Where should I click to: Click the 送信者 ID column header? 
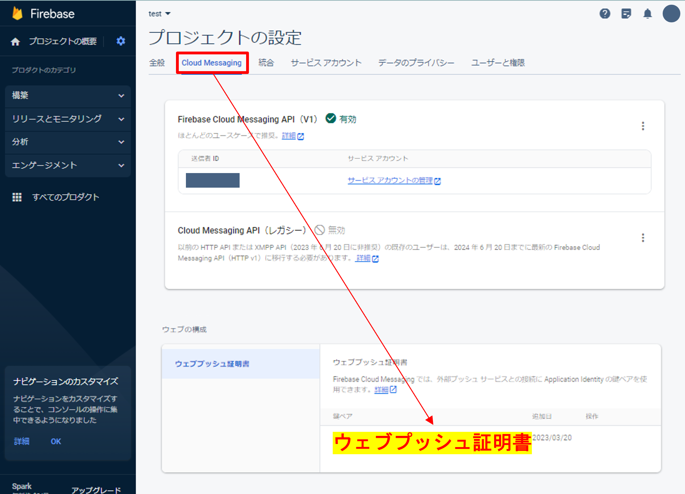click(x=205, y=158)
